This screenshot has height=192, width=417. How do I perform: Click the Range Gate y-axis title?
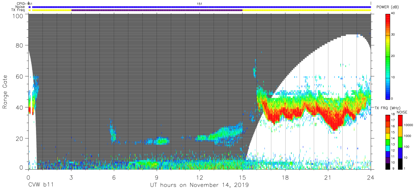pos(5,92)
